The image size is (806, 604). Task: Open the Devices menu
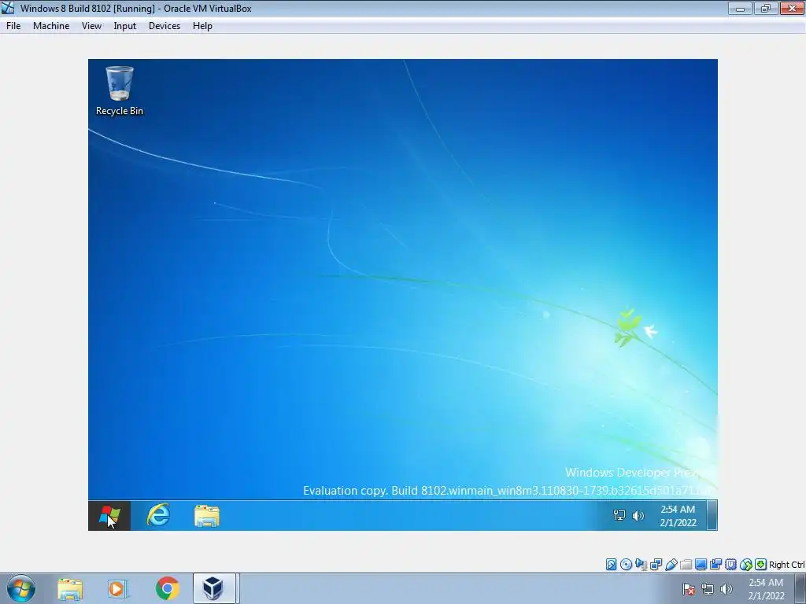pyautogui.click(x=165, y=26)
